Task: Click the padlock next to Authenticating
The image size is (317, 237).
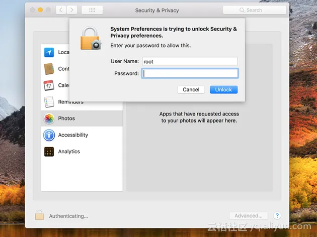Action: coord(39,215)
